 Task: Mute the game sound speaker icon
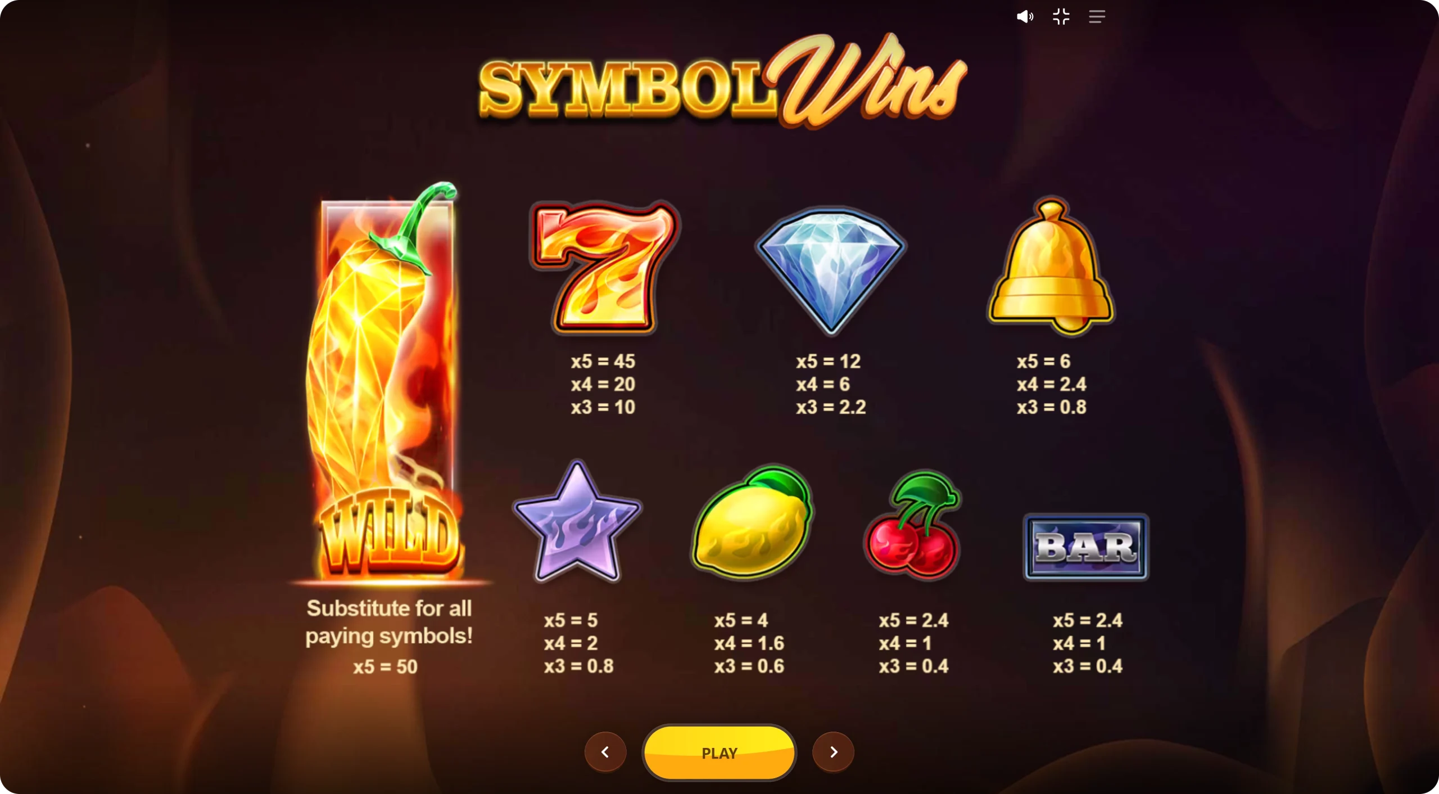pyautogui.click(x=1025, y=16)
